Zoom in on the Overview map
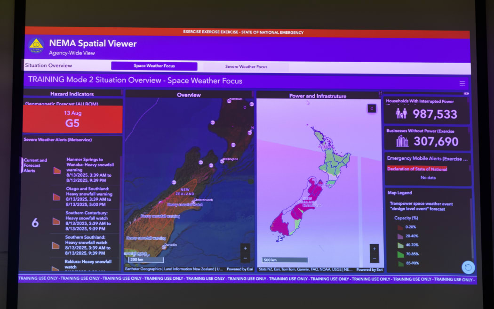The height and width of the screenshot is (309, 494). point(245,248)
